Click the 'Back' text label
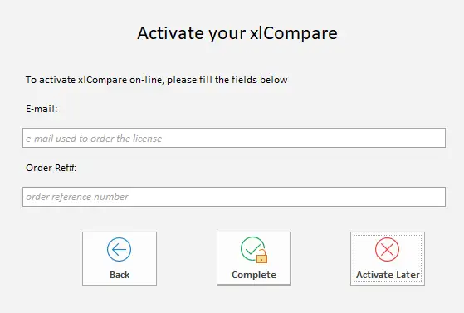464x313 pixels. [x=120, y=275]
